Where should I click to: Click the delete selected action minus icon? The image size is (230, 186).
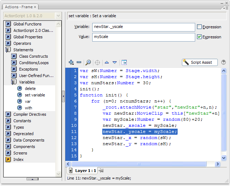(79, 62)
